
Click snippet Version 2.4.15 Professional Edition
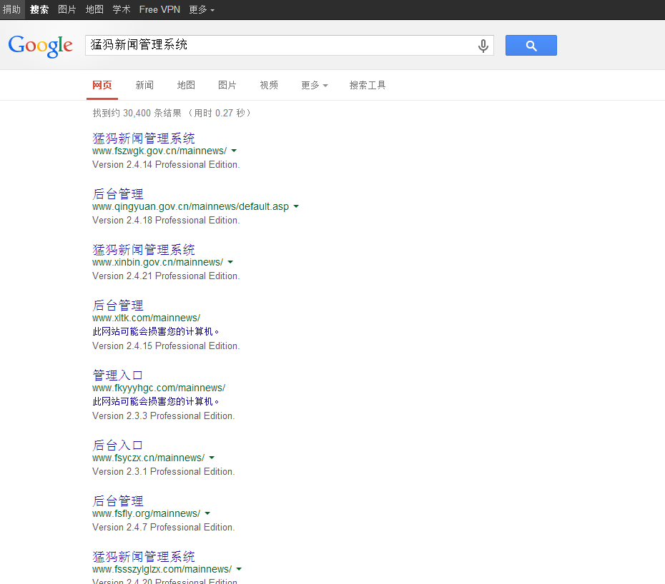pyautogui.click(x=166, y=346)
